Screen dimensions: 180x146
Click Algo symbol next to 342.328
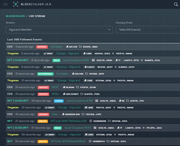(x=67, y=47)
